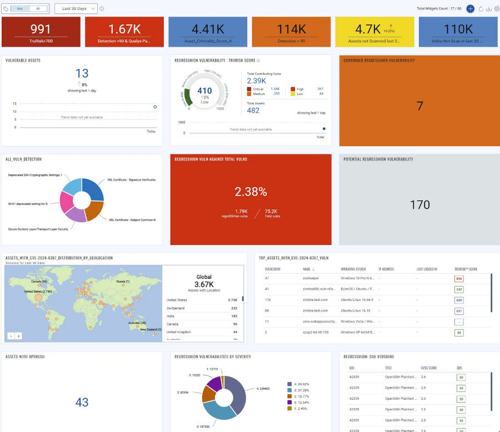
Task: Click TRURISK SCORE column header
Action: [x=466, y=269]
